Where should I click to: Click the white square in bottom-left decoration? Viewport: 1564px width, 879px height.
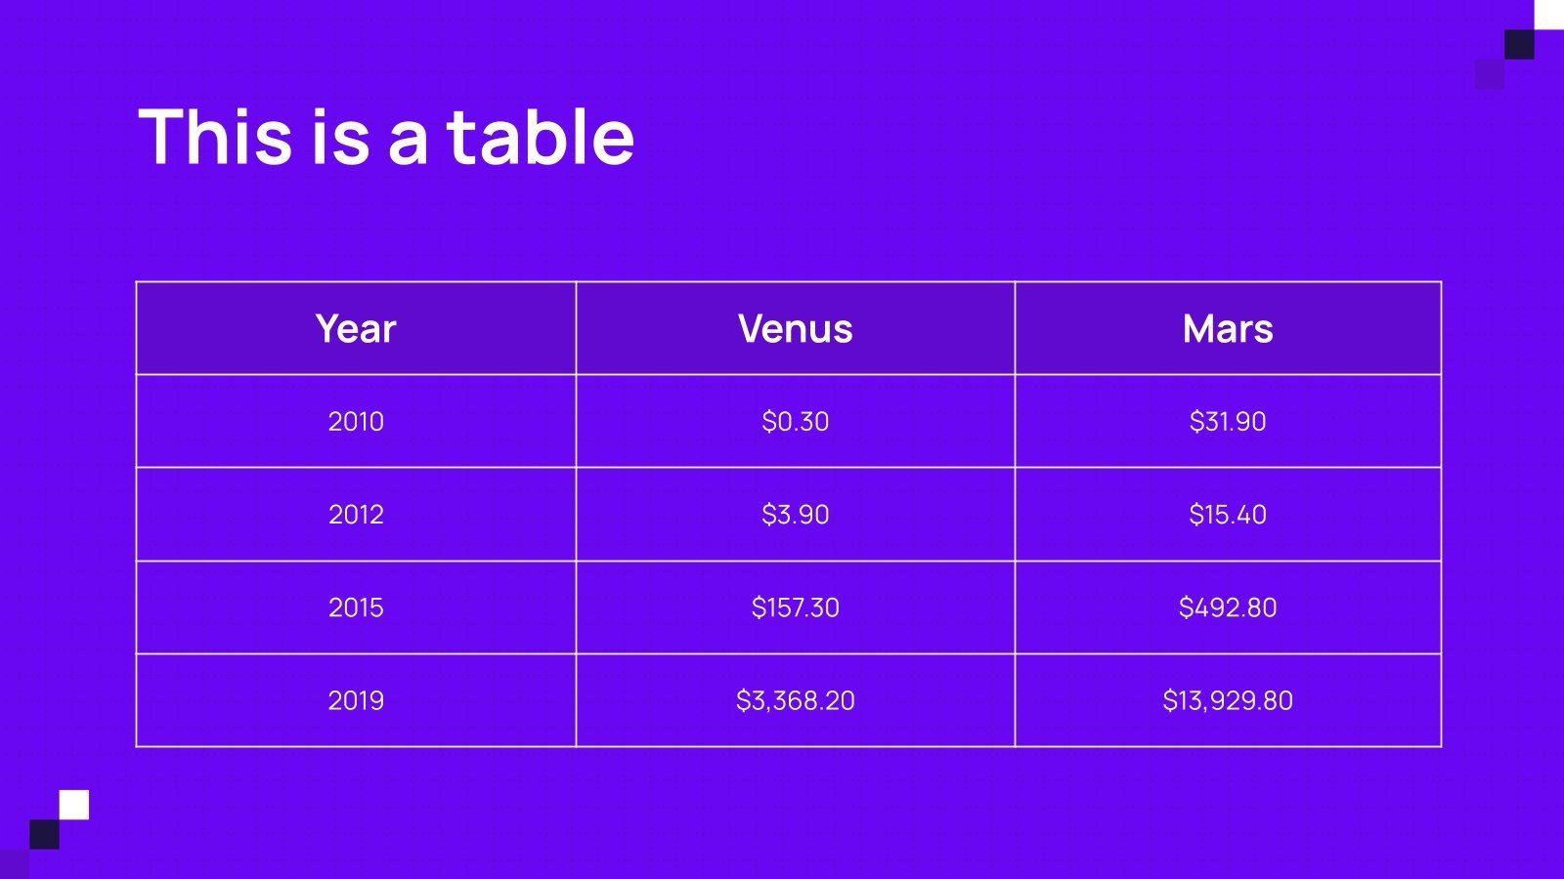tap(74, 805)
